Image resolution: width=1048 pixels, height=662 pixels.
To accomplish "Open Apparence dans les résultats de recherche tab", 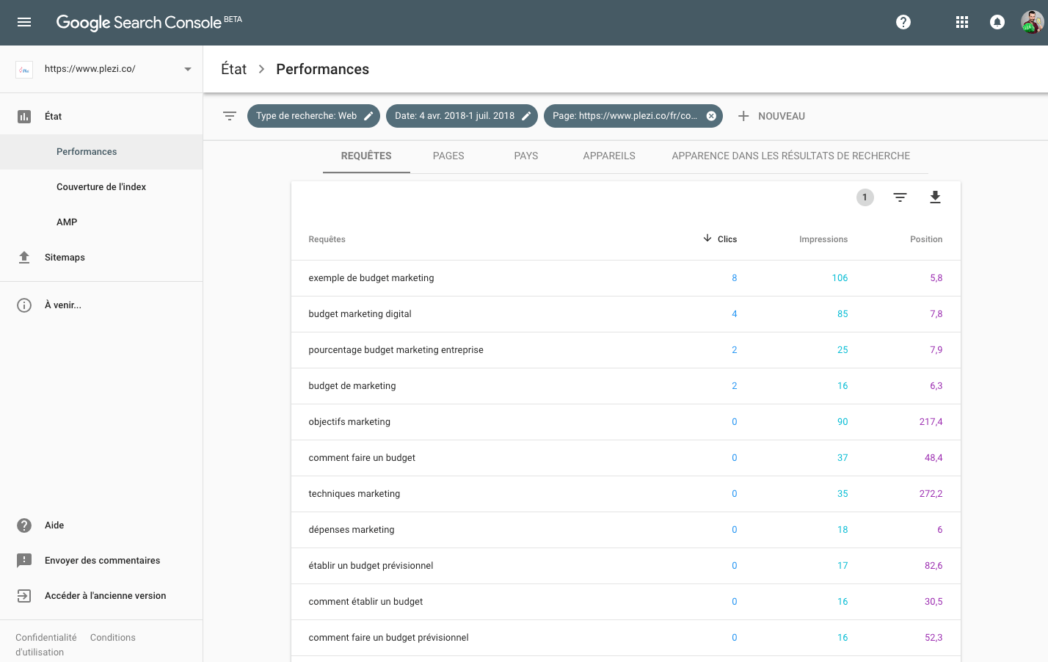I will (x=791, y=156).
